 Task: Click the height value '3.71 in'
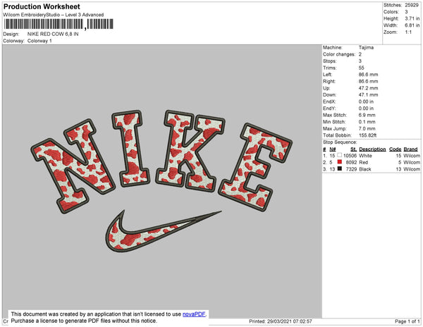[x=412, y=18]
